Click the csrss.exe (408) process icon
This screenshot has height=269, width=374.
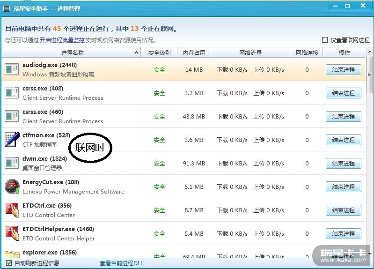[12, 93]
